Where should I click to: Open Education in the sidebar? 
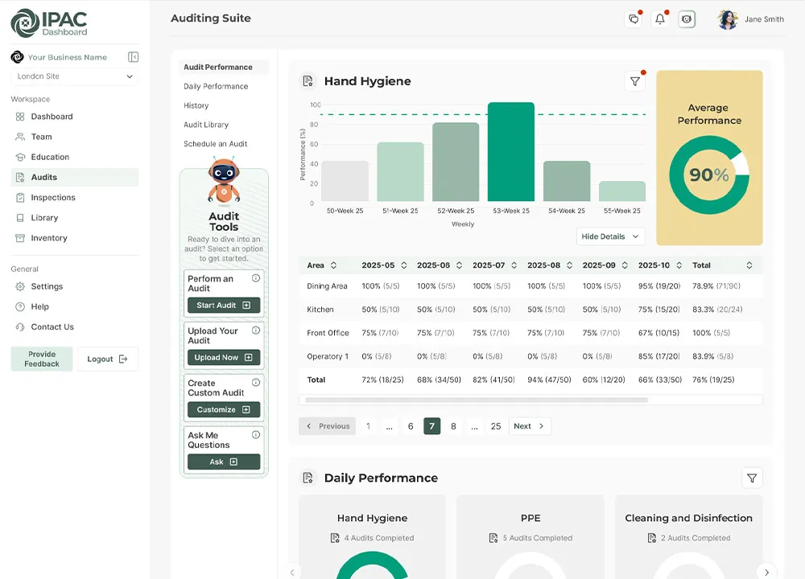[x=74, y=157]
